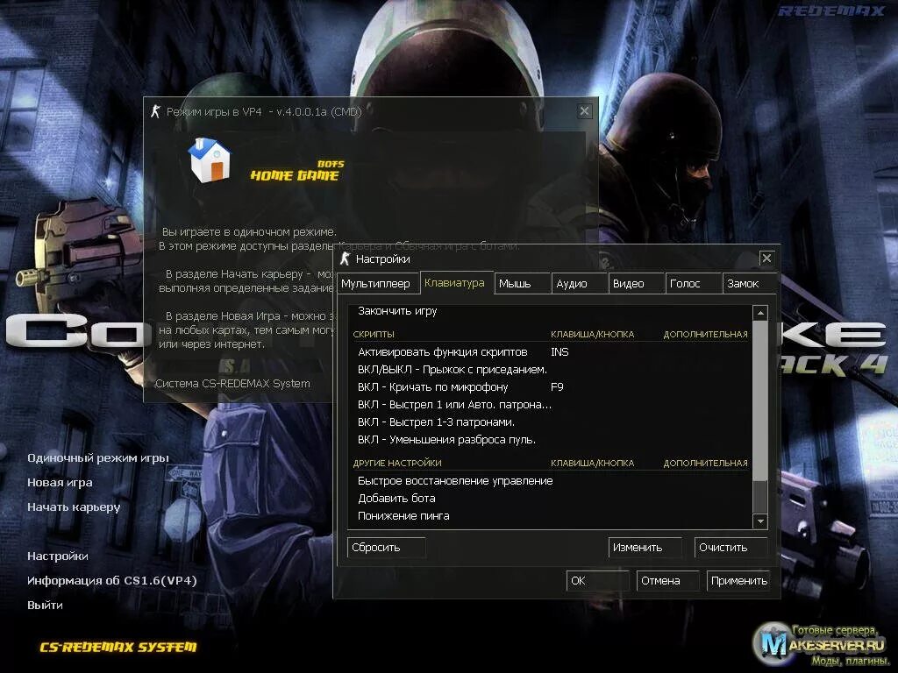The width and height of the screenshot is (898, 673).
Task: Click the Настройки dialog title icon
Action: point(345,259)
